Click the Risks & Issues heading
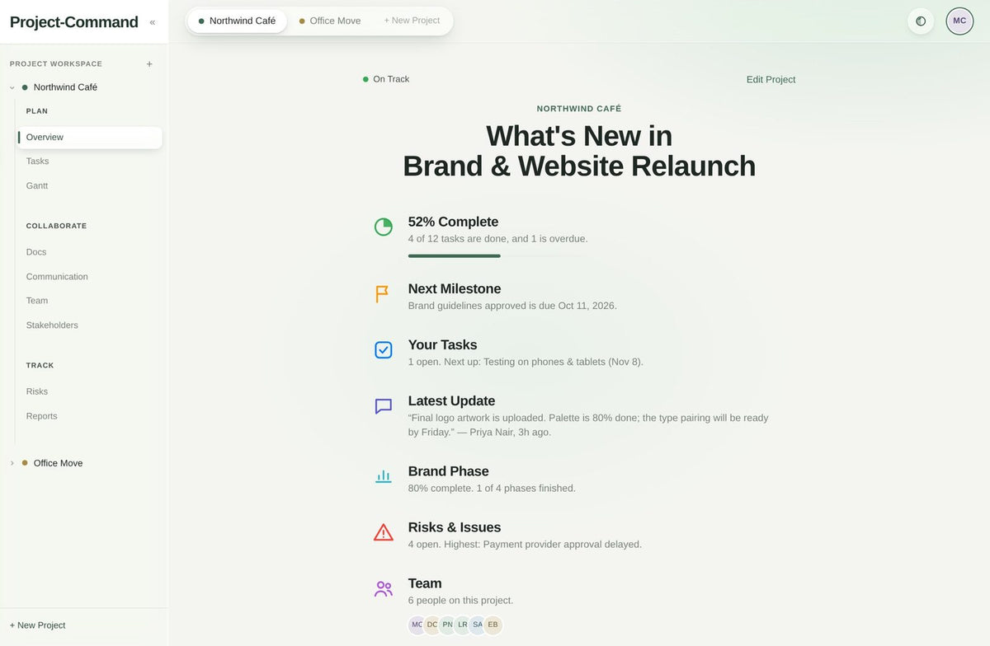The width and height of the screenshot is (990, 646). point(455,527)
